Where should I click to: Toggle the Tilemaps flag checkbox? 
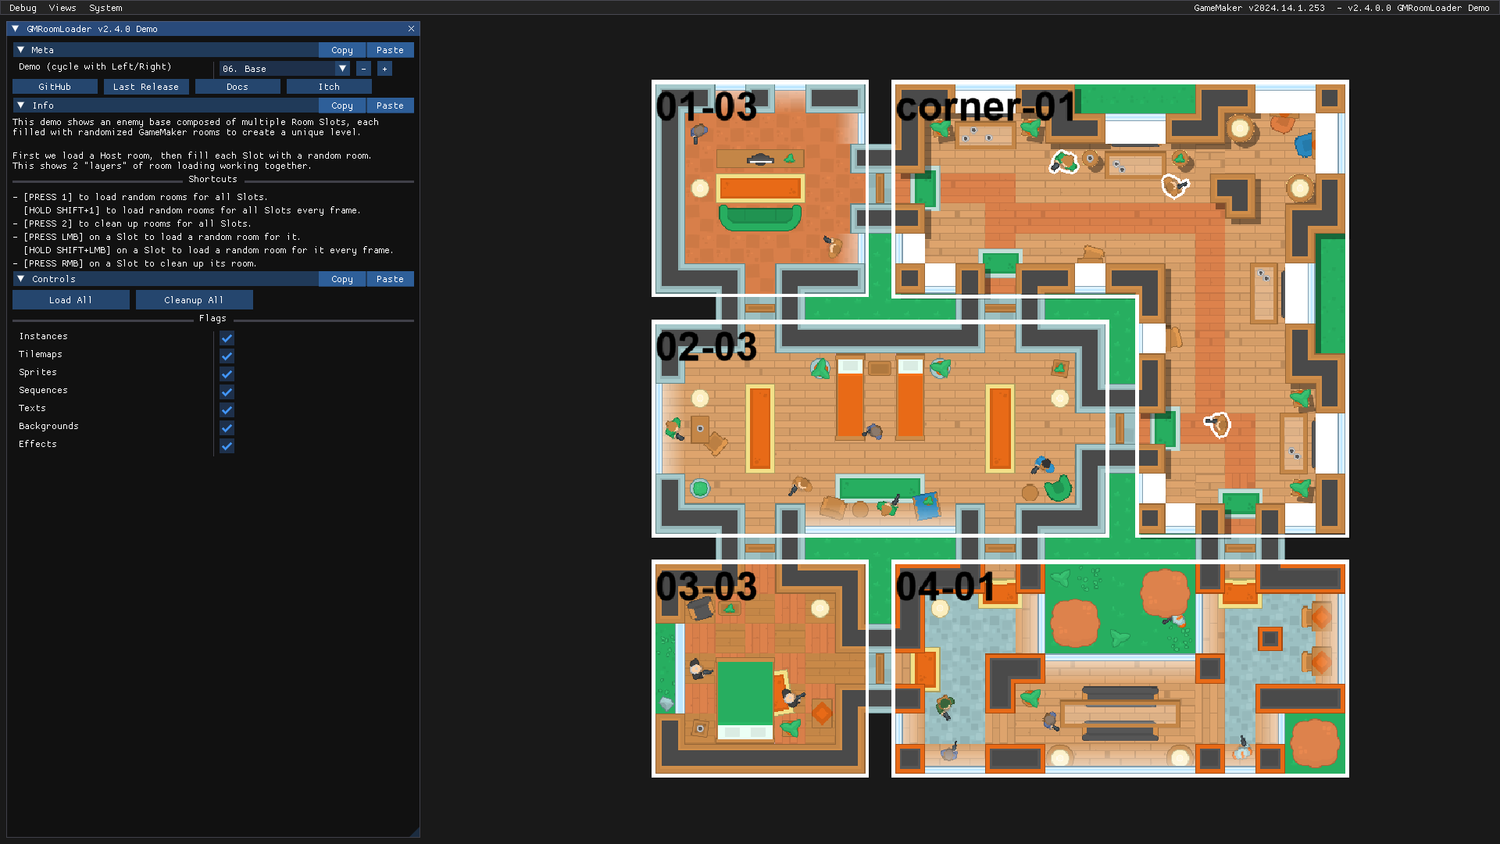(227, 356)
